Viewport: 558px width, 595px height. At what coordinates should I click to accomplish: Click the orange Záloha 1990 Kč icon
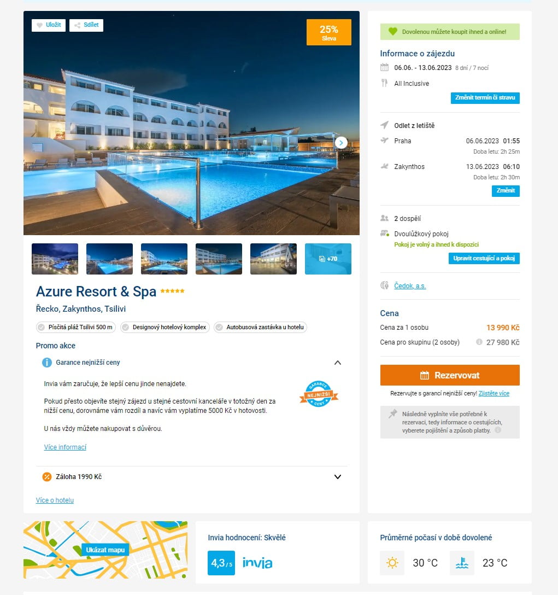coord(46,477)
